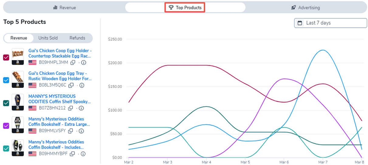This screenshot has width=368, height=165.
Task: Click US flag next to B07Z8HN212
Action: pos(32,108)
